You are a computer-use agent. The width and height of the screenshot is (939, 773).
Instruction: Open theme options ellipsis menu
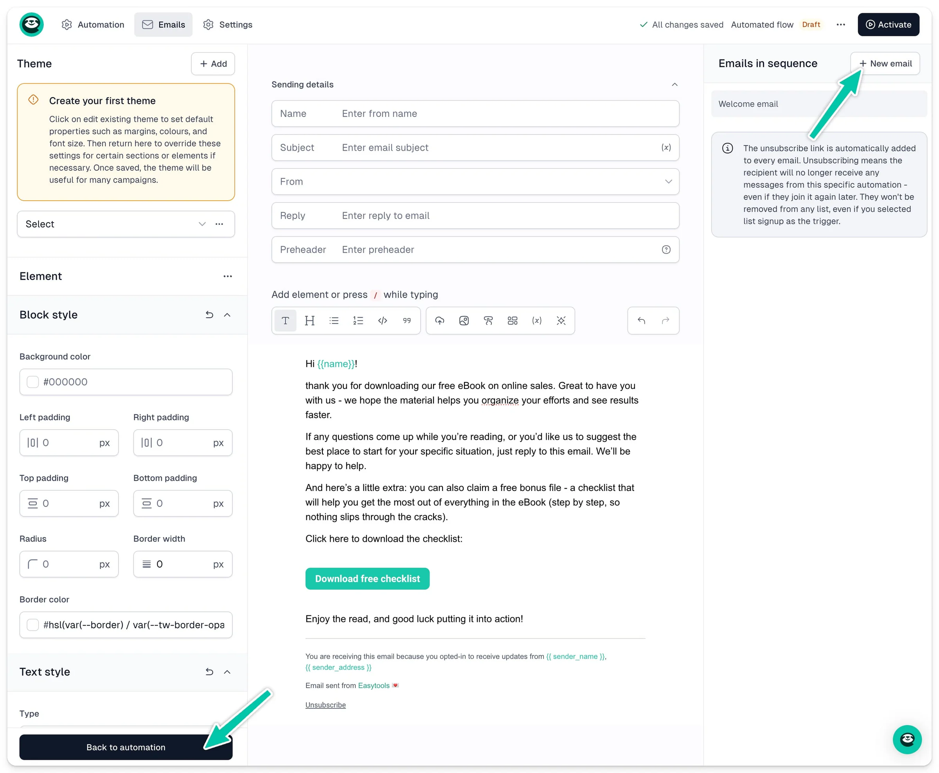click(x=219, y=224)
